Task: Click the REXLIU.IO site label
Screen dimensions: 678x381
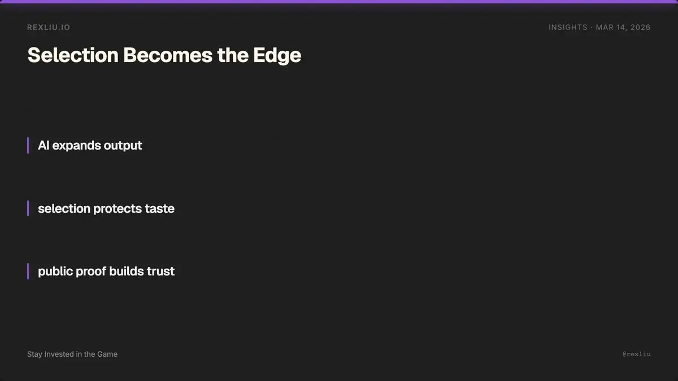Action: pyautogui.click(x=49, y=27)
